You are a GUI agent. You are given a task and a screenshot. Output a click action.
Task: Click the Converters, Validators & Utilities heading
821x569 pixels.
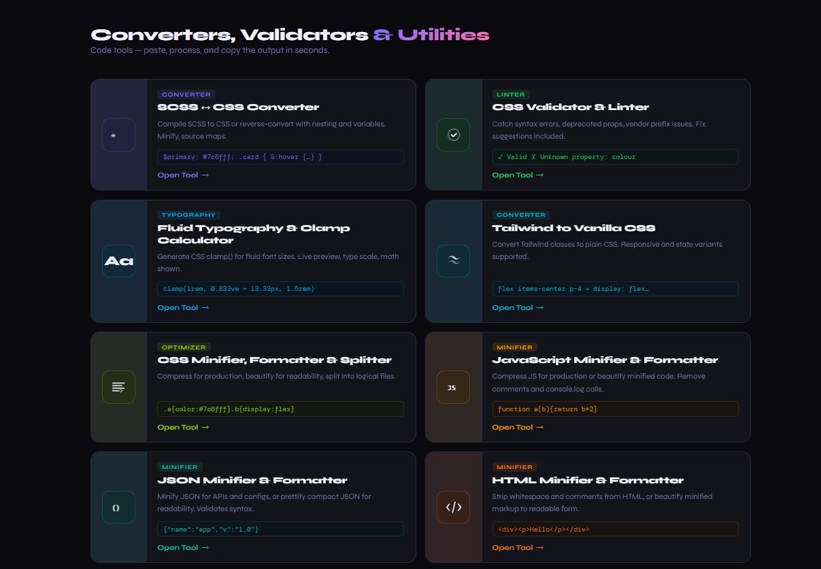click(x=290, y=35)
